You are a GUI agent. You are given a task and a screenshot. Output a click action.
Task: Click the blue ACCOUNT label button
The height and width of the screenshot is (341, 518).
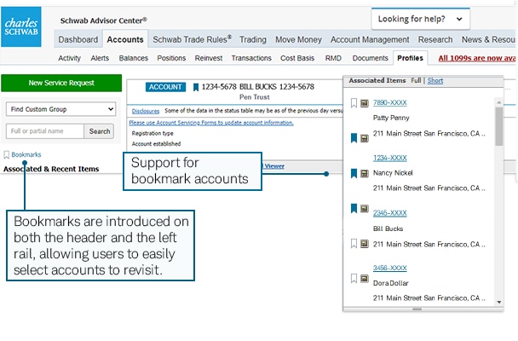pyautogui.click(x=165, y=87)
